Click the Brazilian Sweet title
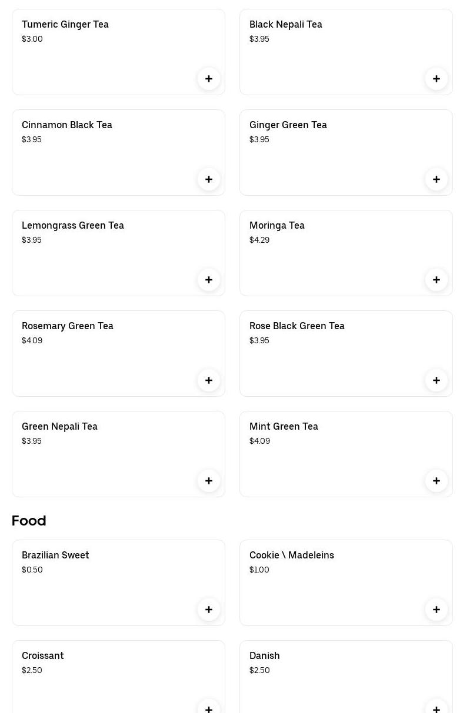 pyautogui.click(x=55, y=555)
